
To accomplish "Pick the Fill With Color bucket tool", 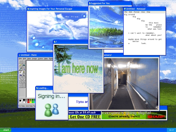I will coord(24,65).
